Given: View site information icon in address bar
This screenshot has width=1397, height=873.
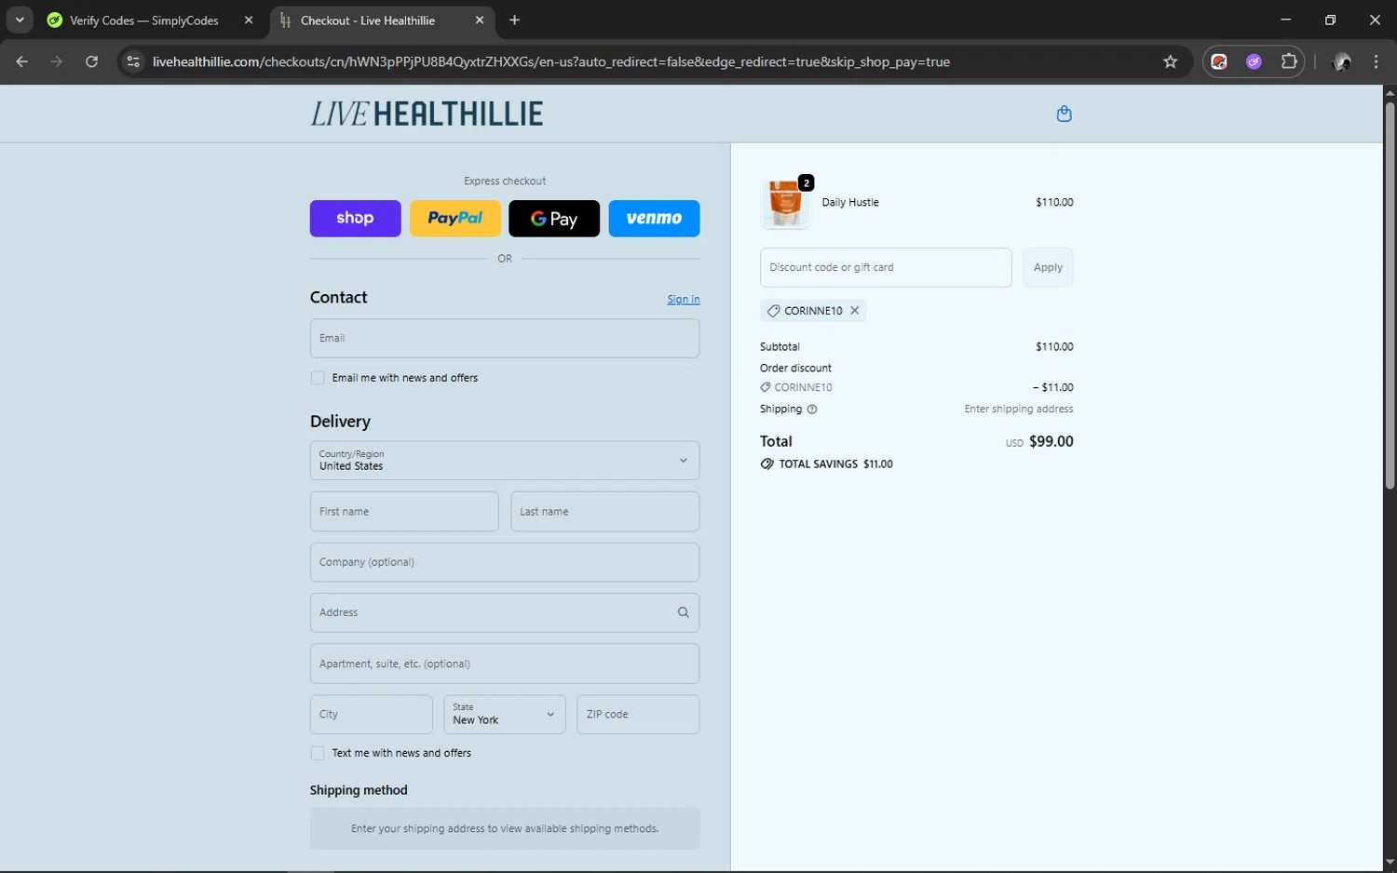Looking at the screenshot, I should tap(133, 61).
